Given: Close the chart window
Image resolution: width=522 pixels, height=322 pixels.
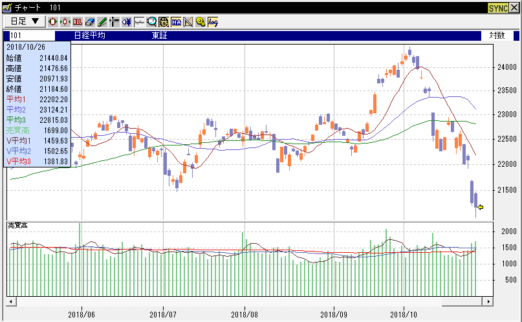Looking at the screenshot, I should pos(514,8).
